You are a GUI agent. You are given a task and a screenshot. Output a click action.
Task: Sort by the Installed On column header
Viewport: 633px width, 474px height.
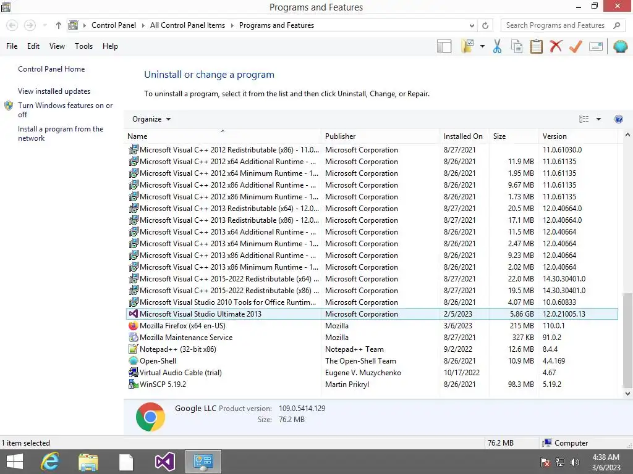(x=464, y=136)
